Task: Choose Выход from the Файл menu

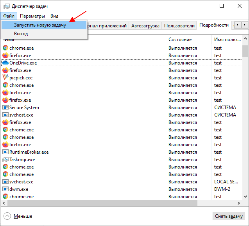Action: (44, 34)
